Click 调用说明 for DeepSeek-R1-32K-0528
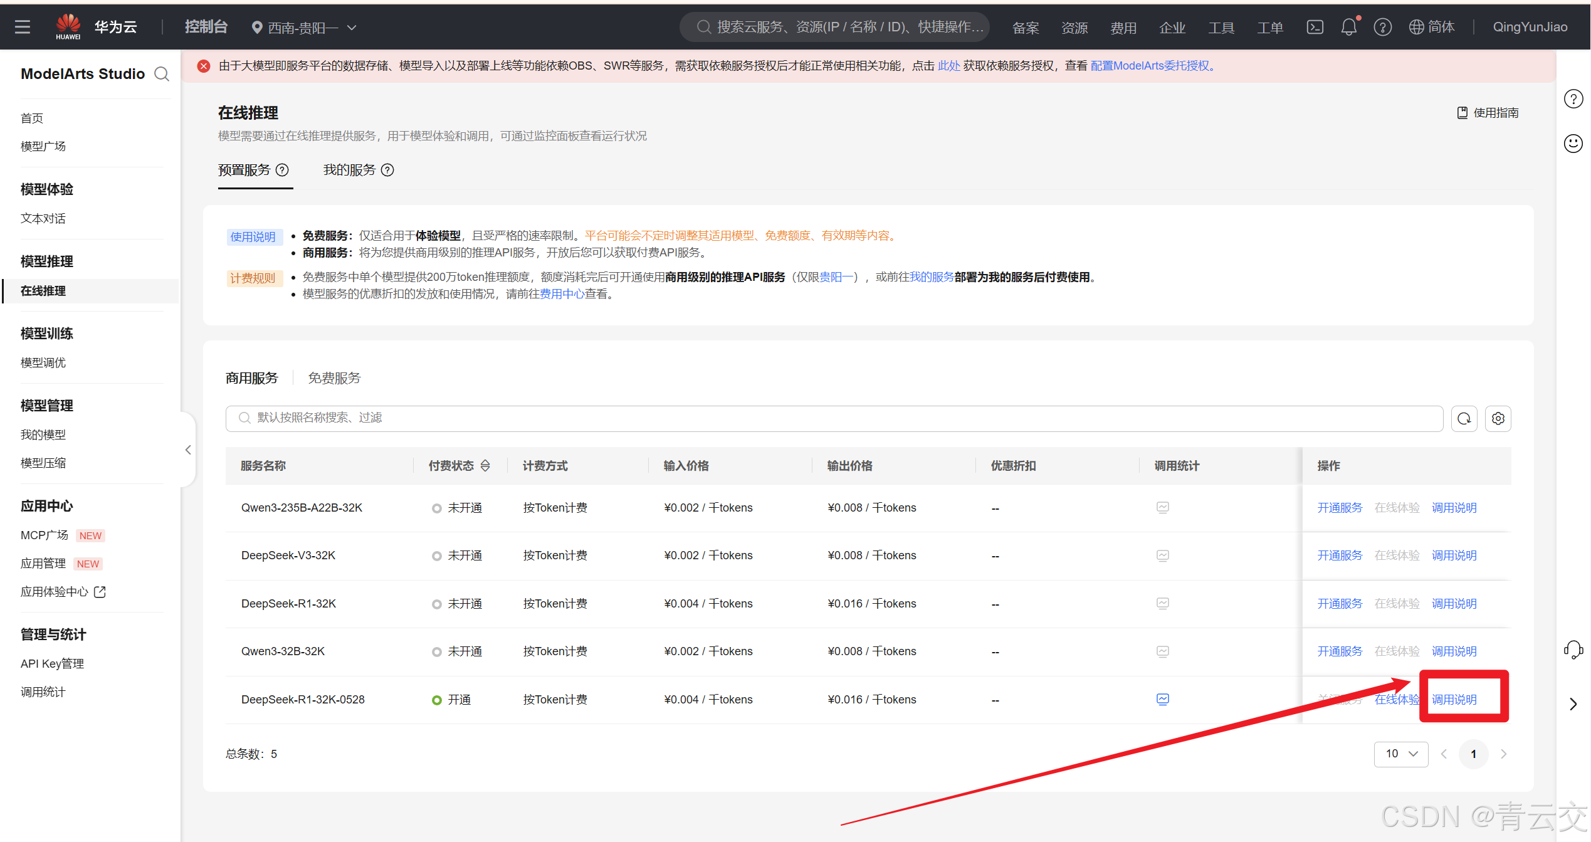The height and width of the screenshot is (842, 1591). 1454,700
